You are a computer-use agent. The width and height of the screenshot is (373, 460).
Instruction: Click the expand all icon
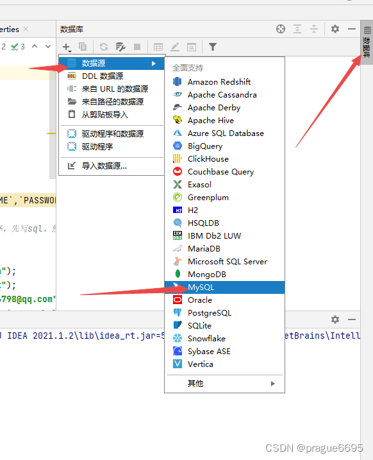297,29
